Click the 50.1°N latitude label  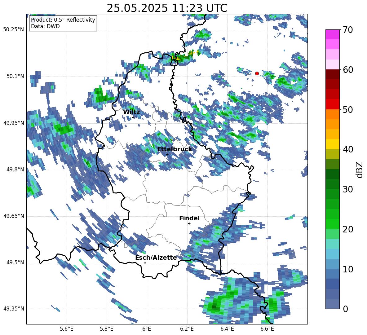point(15,76)
